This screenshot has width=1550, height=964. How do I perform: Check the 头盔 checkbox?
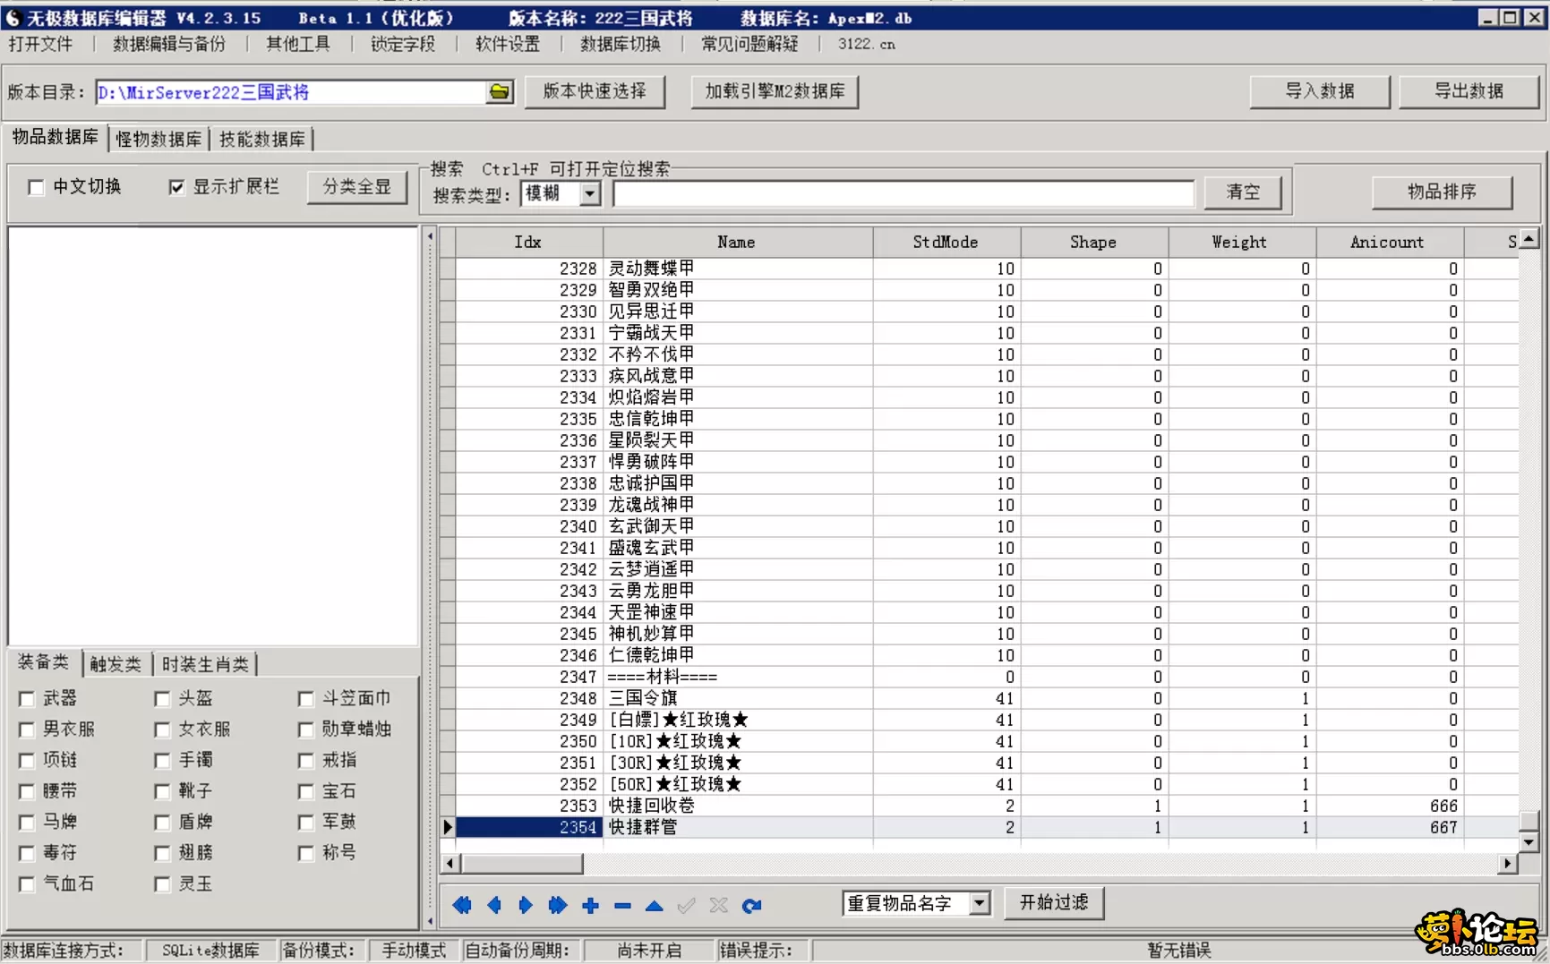pyautogui.click(x=162, y=699)
